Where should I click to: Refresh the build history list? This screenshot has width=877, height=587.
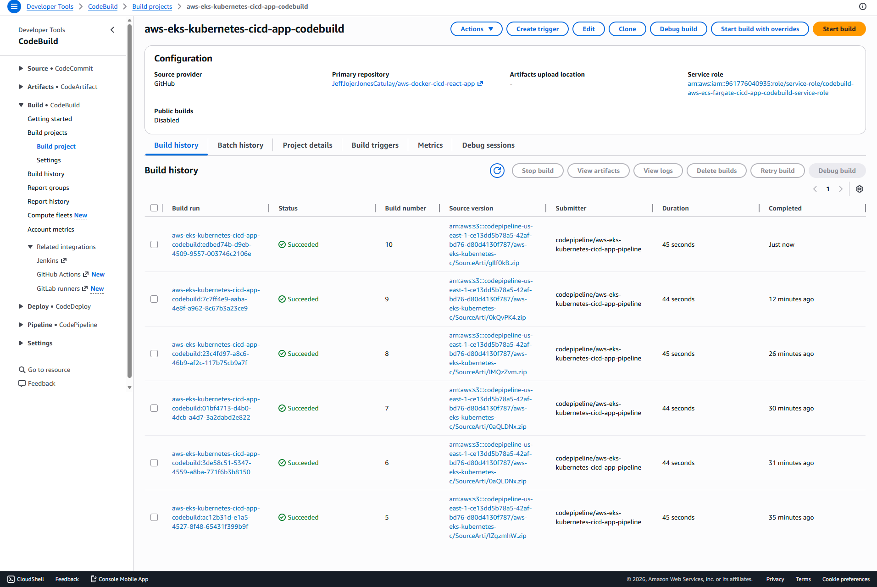(x=497, y=171)
